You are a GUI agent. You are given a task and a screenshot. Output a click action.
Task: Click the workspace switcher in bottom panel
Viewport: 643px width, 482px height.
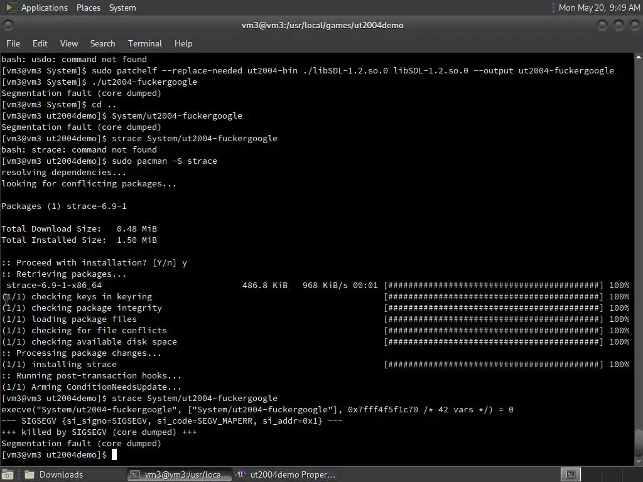point(570,474)
